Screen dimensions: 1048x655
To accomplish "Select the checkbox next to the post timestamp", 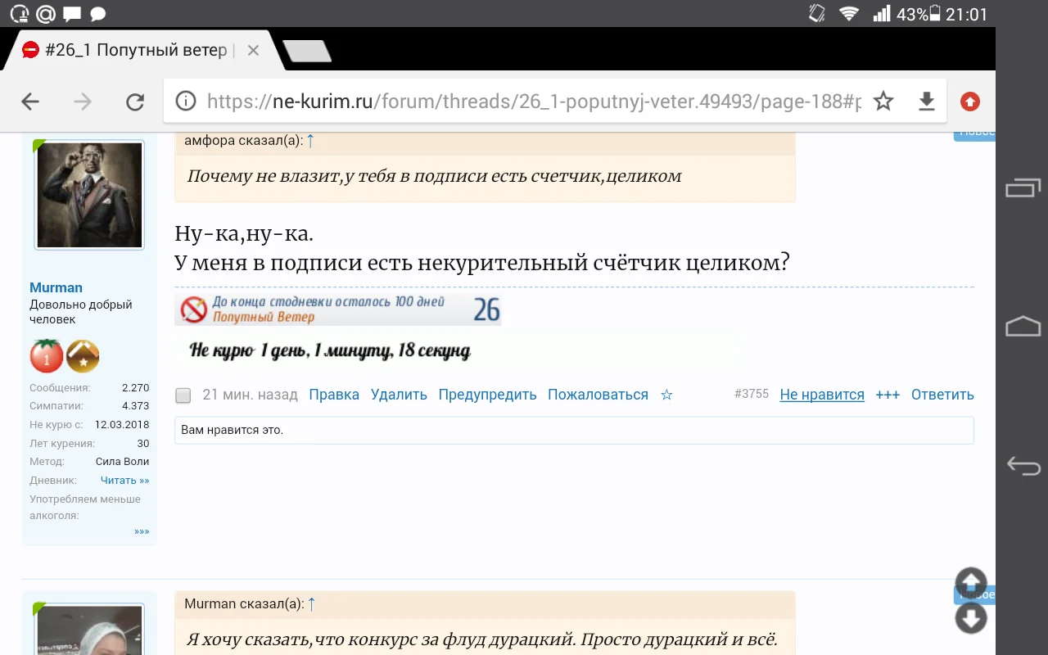I will pos(182,395).
